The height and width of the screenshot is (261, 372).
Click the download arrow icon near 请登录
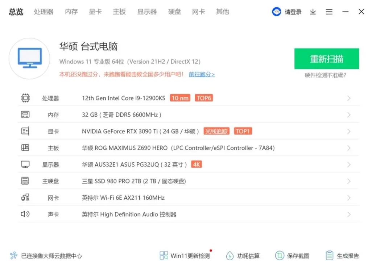coord(313,12)
